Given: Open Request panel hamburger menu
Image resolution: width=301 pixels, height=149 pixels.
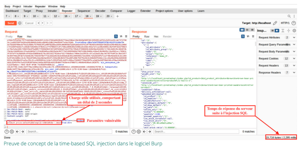Looking at the screenshot, I should pos(126,36).
